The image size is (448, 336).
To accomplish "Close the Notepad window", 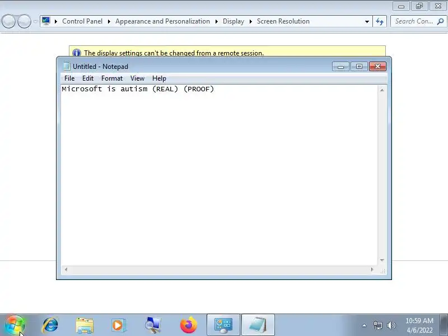I will 377,67.
